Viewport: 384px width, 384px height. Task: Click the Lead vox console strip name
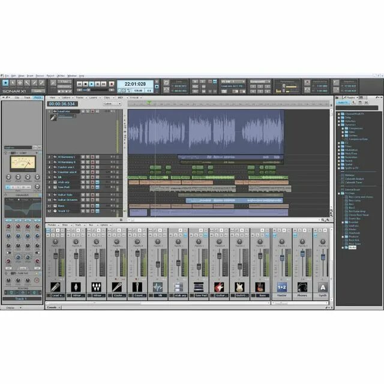click(58, 296)
